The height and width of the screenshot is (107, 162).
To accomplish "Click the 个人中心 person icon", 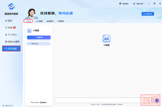I will 6,35.
